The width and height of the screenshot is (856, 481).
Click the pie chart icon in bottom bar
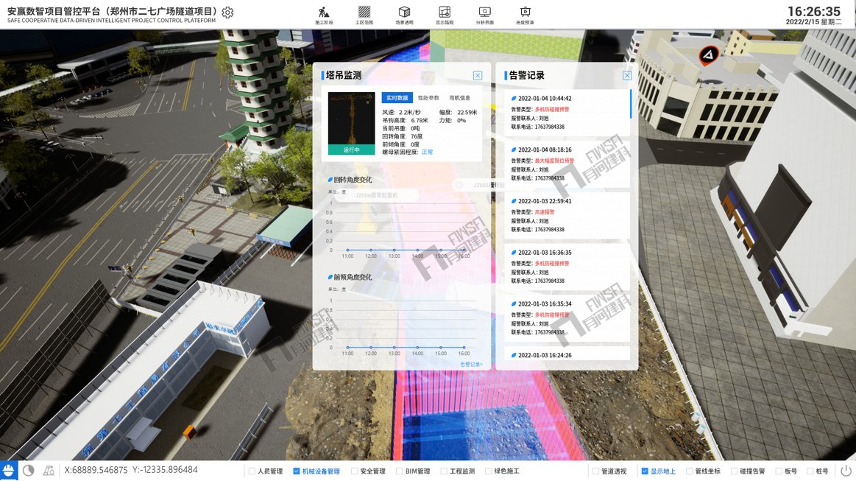click(29, 470)
